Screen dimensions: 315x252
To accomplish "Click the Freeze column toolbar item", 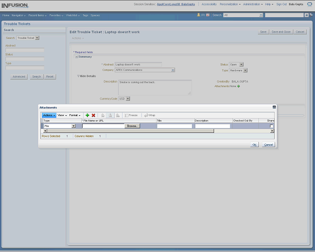I will [131, 115].
